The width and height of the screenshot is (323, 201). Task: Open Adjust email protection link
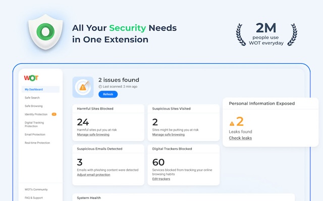pyautogui.click(x=93, y=175)
